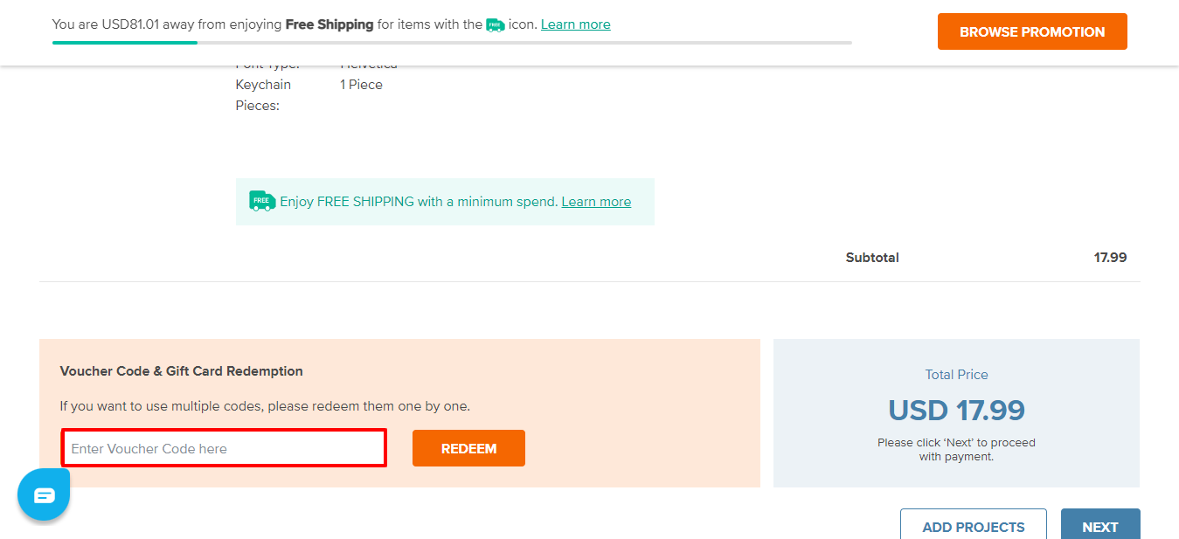
Task: Click the redeem codes one by one instruction
Action: pyautogui.click(x=265, y=406)
